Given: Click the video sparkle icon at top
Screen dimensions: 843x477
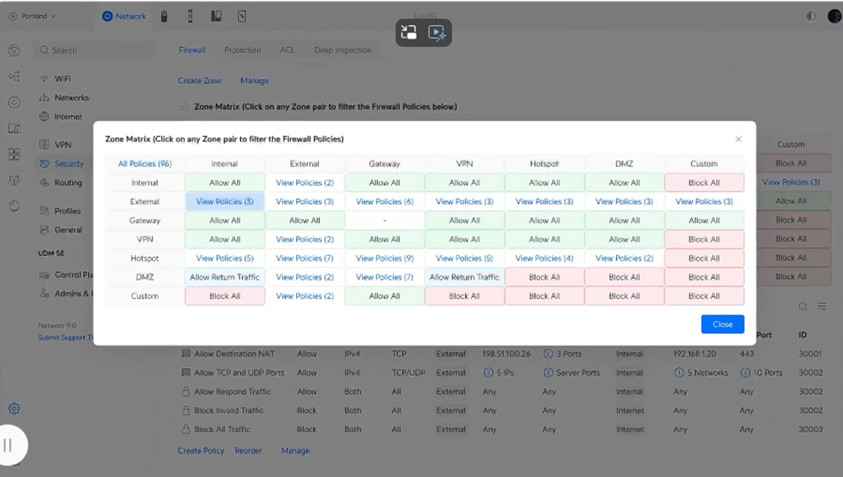Looking at the screenshot, I should [437, 33].
